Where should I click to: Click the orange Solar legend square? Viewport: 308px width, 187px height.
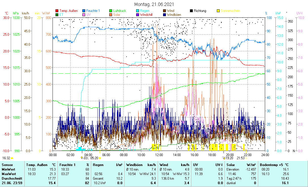pyautogui.click(x=111, y=14)
